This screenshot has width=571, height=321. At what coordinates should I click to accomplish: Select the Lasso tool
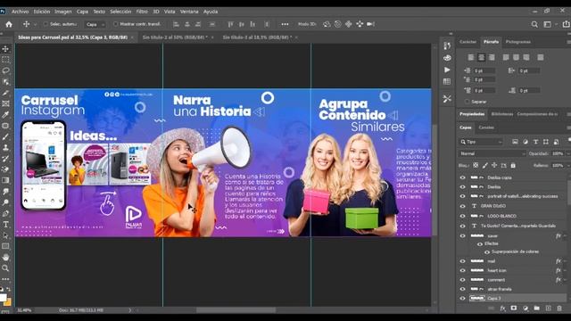[x=5, y=70]
